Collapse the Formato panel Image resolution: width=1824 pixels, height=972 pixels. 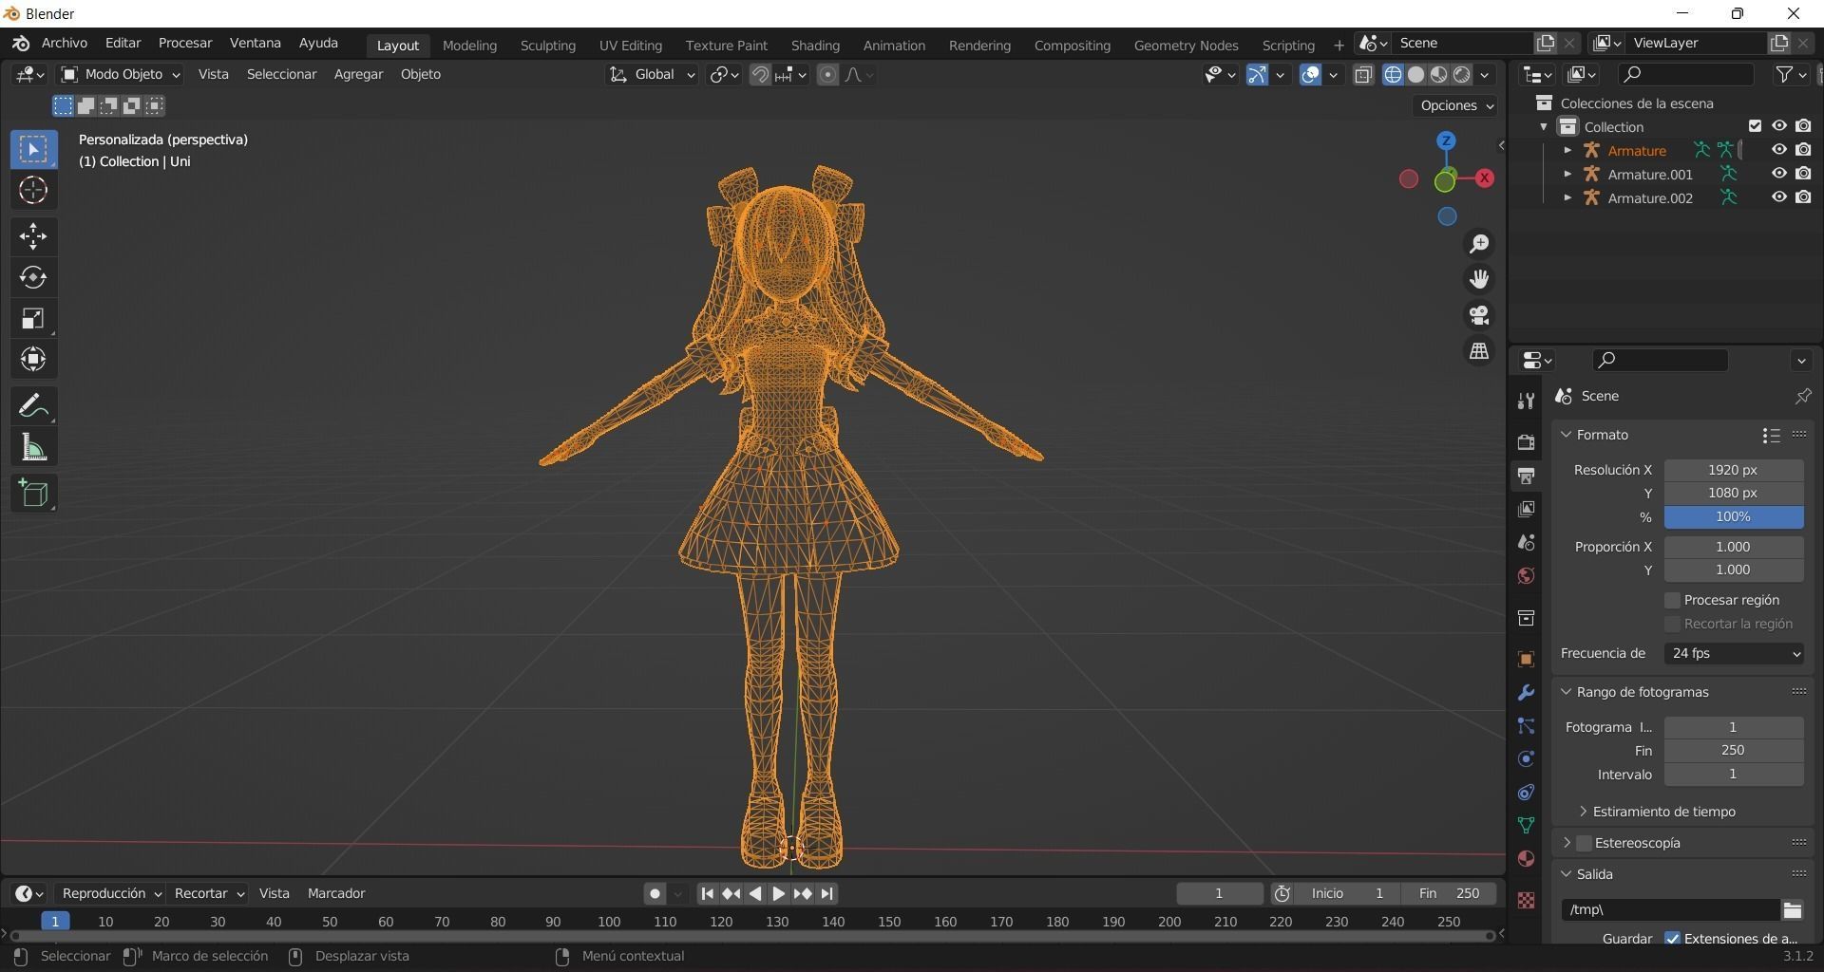point(1566,435)
